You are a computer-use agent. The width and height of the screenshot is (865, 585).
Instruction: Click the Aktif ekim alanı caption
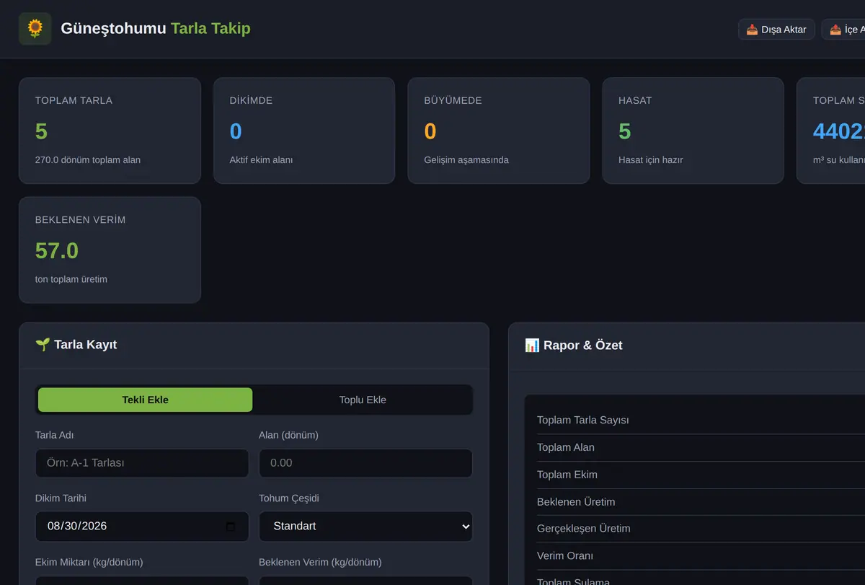point(261,160)
